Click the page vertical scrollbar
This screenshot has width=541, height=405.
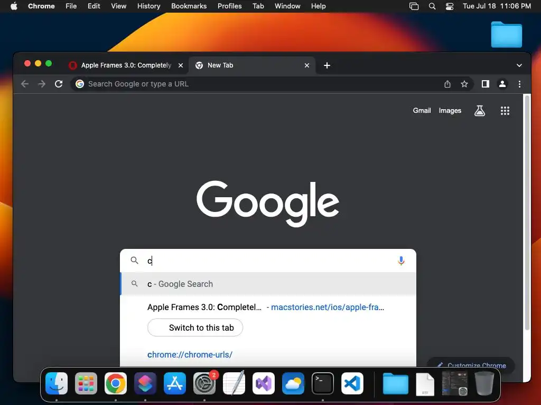(x=527, y=214)
